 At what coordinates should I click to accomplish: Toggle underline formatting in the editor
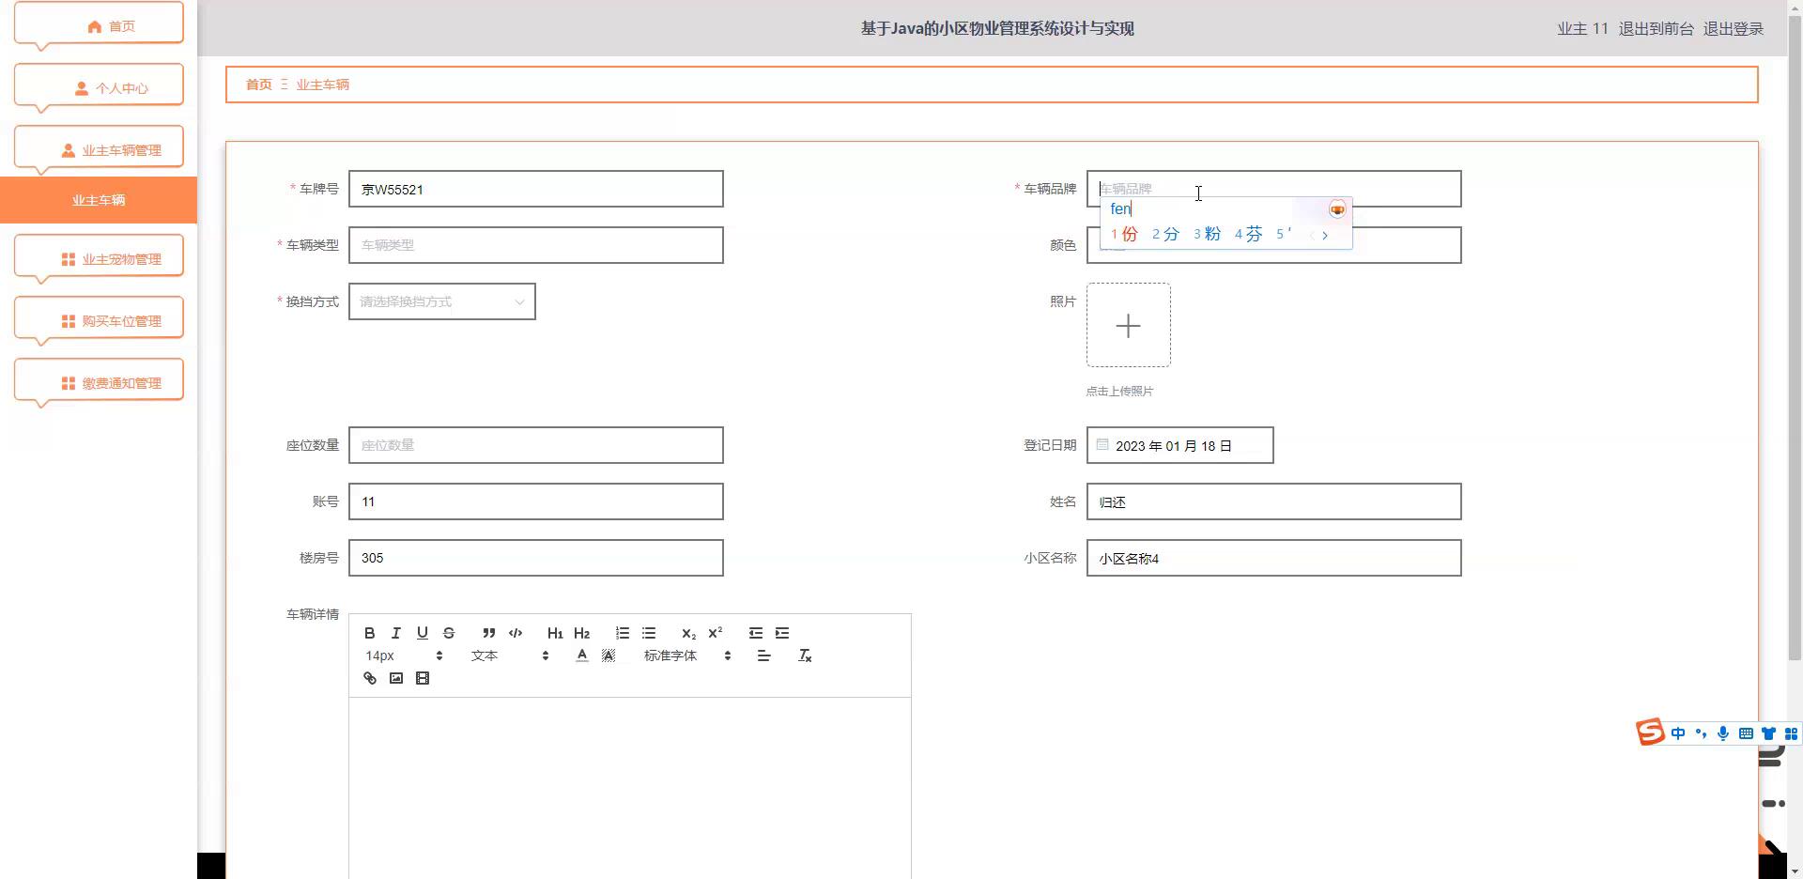(422, 633)
